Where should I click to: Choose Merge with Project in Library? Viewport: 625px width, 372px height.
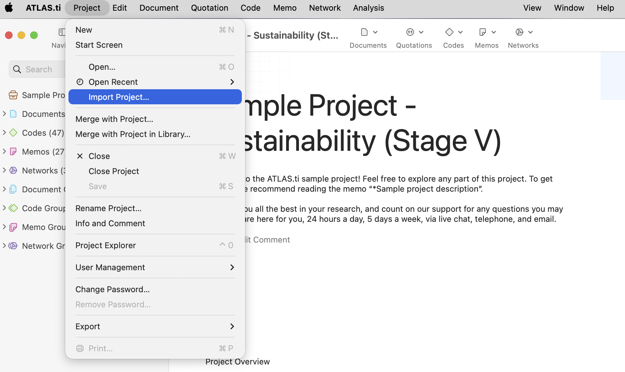coord(133,134)
